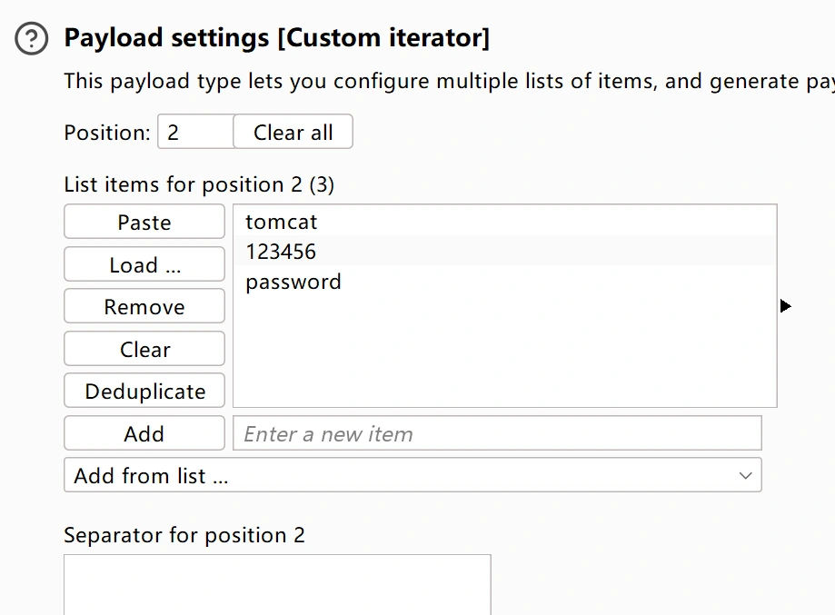
Task: Click the Payload settings [Custom iterator] heading
Action: coord(276,38)
